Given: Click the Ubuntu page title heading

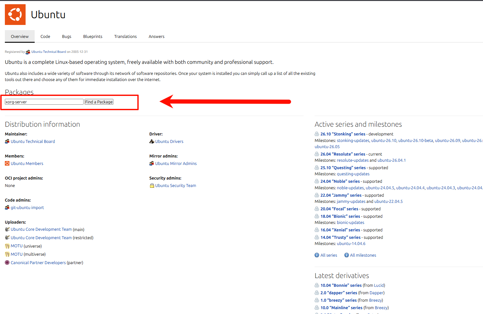Looking at the screenshot, I should (x=48, y=15).
